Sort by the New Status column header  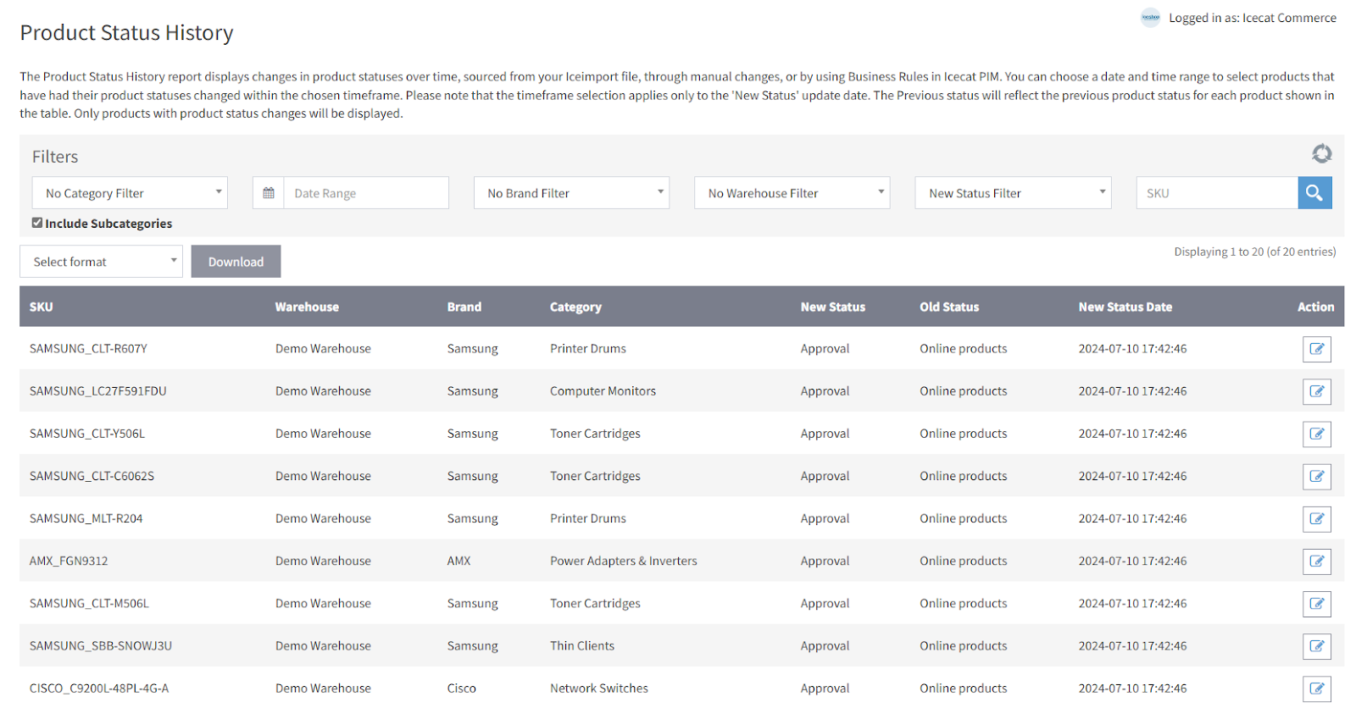click(x=832, y=307)
